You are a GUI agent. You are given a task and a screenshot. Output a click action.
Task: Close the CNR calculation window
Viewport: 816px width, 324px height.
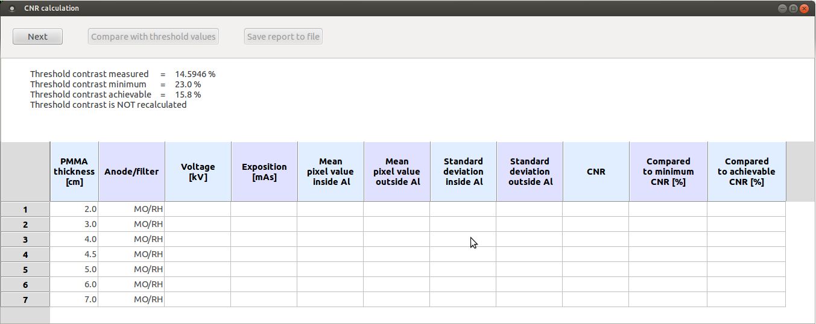click(x=805, y=8)
